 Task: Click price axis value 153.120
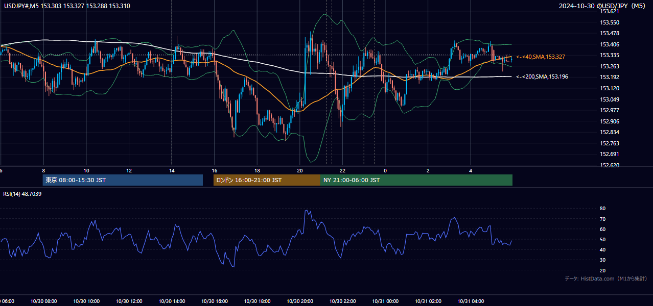click(x=609, y=88)
